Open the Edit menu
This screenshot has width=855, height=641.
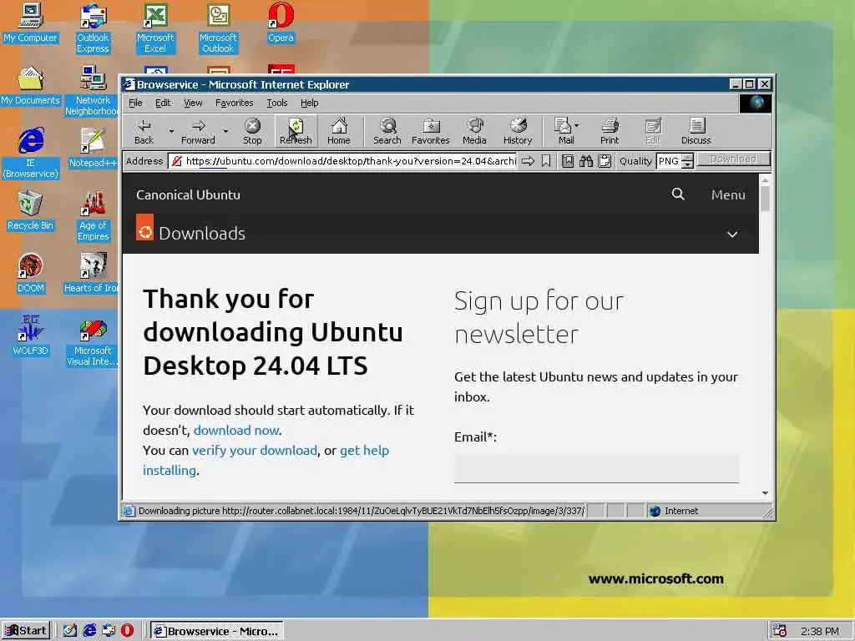163,103
